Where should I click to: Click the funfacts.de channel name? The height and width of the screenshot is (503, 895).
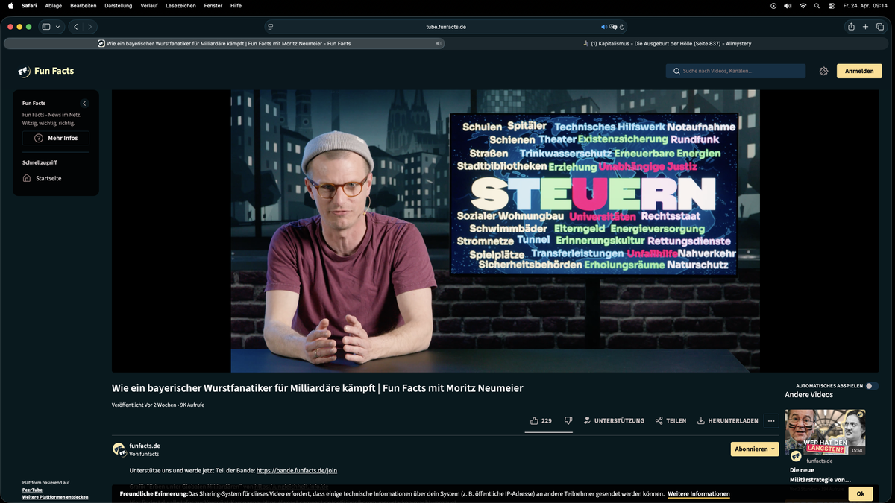(145, 446)
